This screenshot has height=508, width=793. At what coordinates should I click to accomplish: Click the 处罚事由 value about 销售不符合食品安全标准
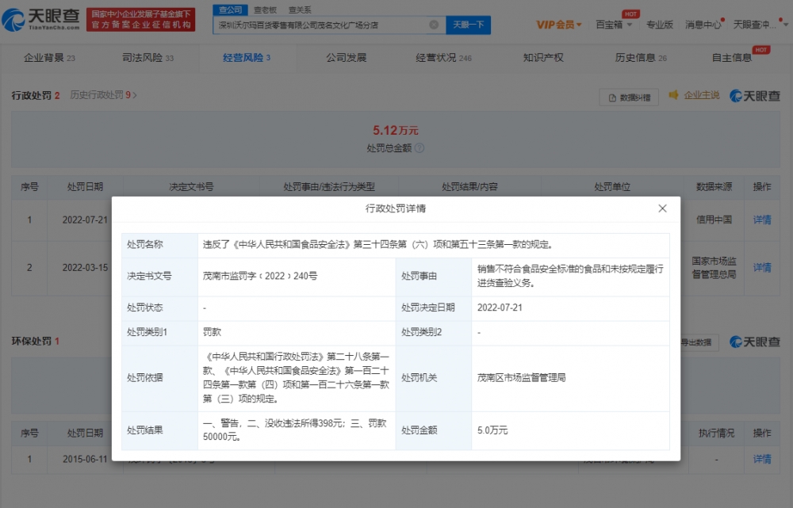(570, 276)
